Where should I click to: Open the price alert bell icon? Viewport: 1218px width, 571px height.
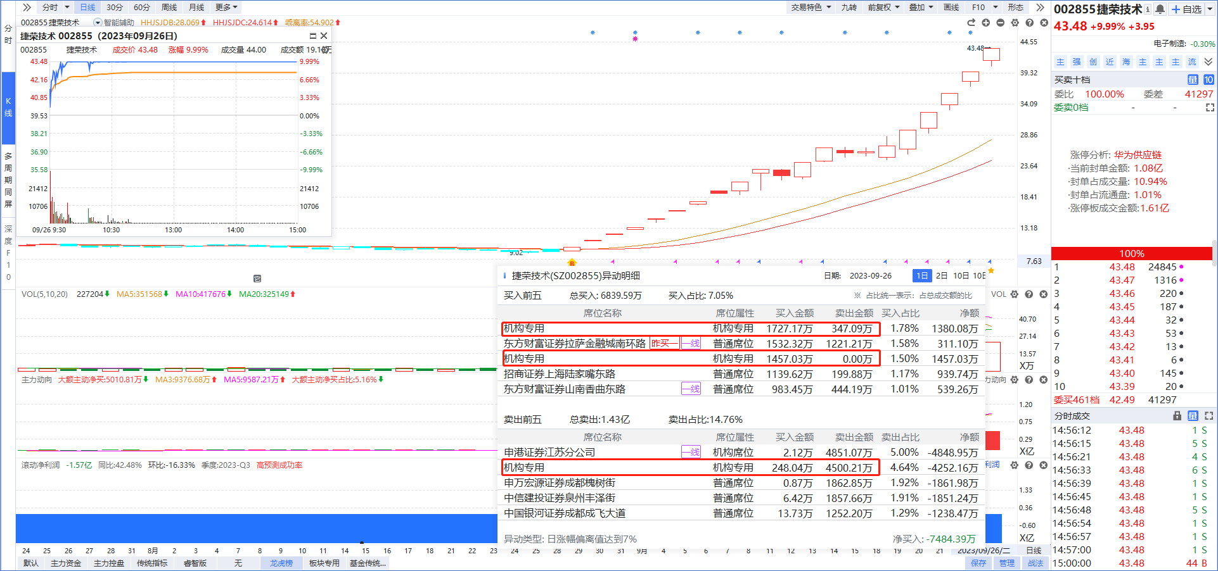[x=1160, y=9]
